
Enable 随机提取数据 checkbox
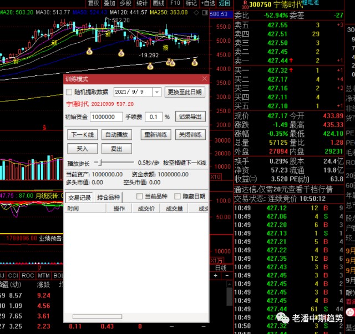point(69,92)
